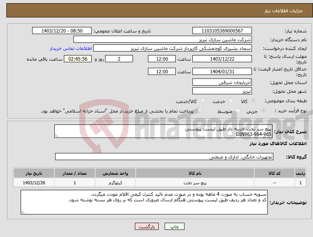
Task: Select the متوسط purchase type radio
Action: pos(238,110)
